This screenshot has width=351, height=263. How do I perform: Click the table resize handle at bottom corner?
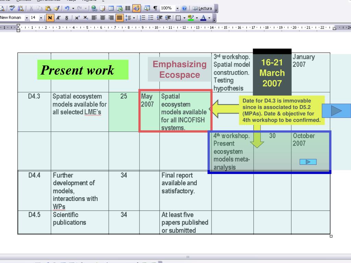(331, 236)
